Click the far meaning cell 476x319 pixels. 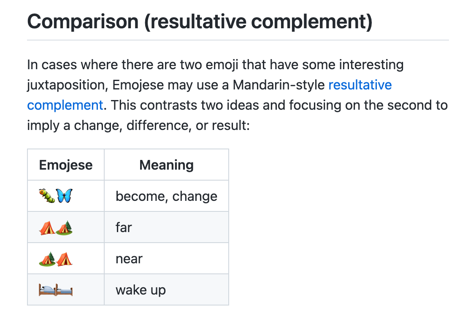pos(166,227)
